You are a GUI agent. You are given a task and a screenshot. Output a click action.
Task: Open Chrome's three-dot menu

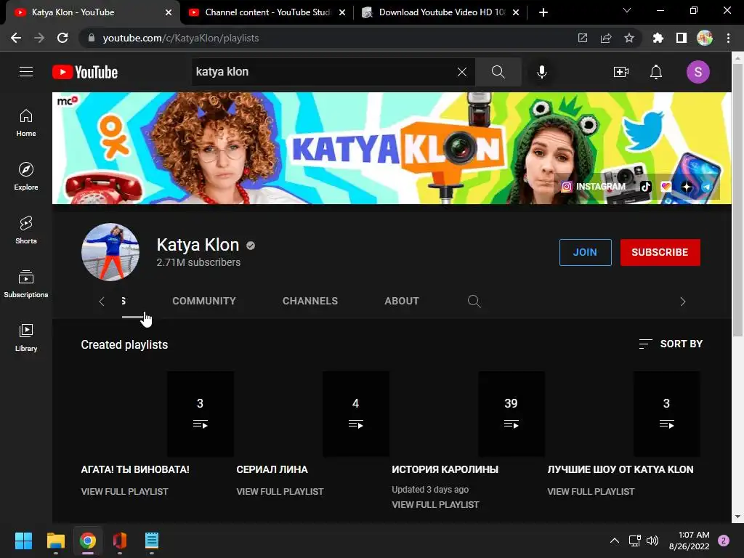point(728,38)
